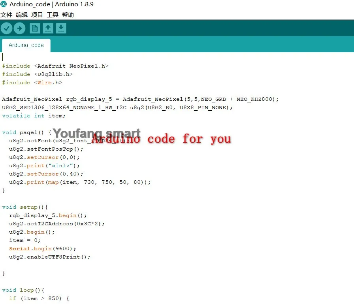Click the 'if (item > 850) {' line
Image resolution: width=354 pixels, height=304 pixels.
tap(39, 298)
